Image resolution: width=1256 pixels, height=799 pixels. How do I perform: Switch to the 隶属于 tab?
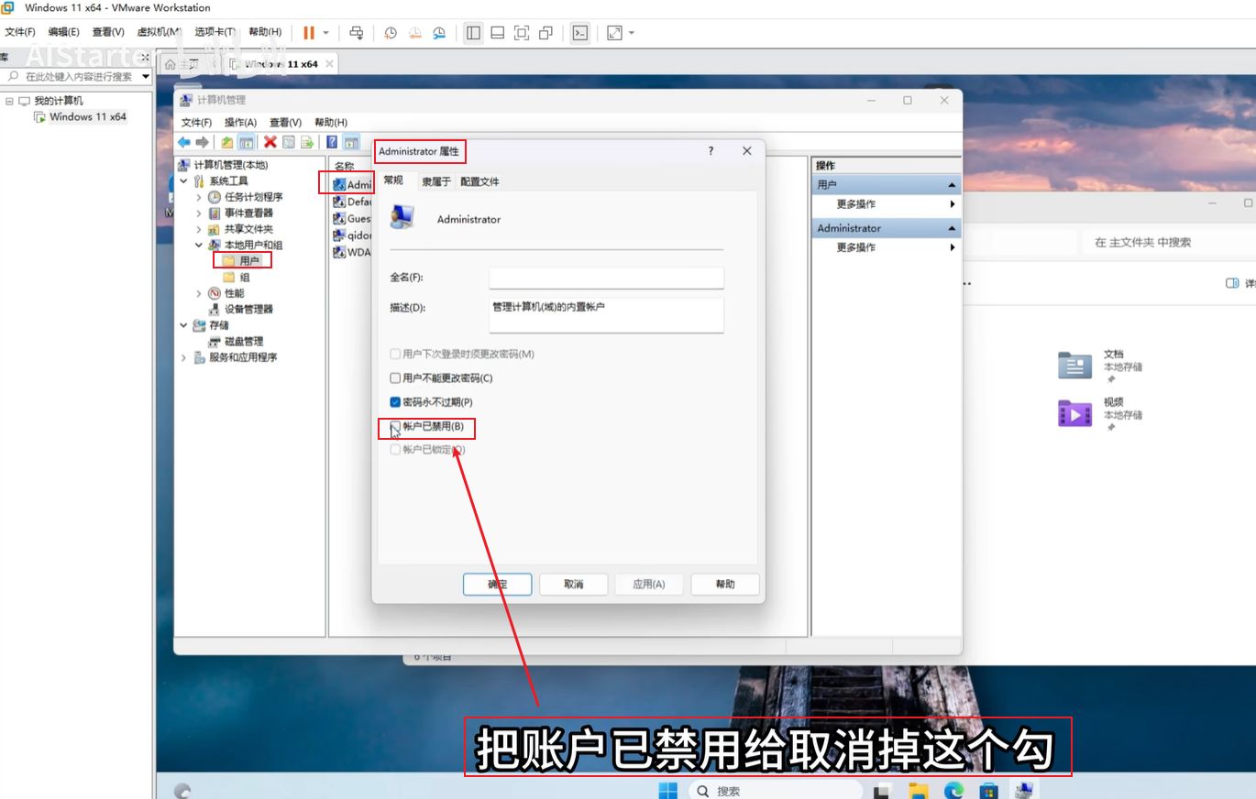pos(436,181)
